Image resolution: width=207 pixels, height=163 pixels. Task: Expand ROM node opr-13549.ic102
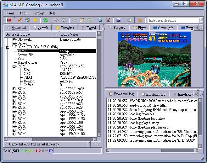pos(14,134)
